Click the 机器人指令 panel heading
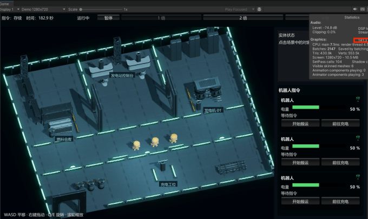The image size is (368, 219). point(289,90)
